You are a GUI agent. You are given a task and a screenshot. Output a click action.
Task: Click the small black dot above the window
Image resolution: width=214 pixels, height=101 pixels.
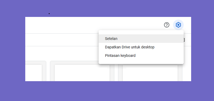(x=49, y=13)
